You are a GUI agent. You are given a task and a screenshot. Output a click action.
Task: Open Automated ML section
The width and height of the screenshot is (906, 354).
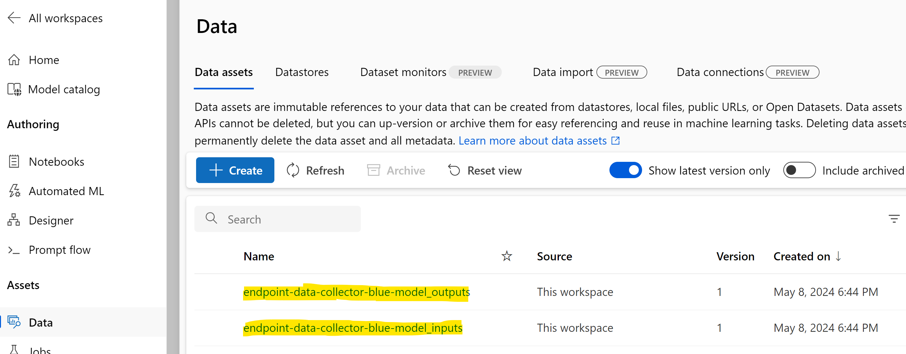(66, 191)
